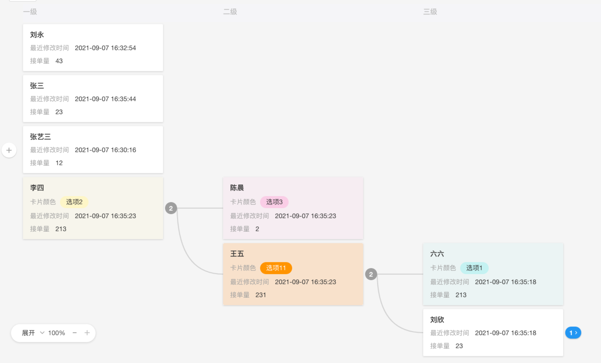601x363 pixels.
Task: Select the 张艺三 card title
Action: pos(41,137)
